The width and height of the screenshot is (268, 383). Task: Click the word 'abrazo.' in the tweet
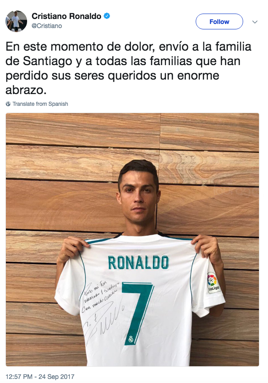(26, 90)
